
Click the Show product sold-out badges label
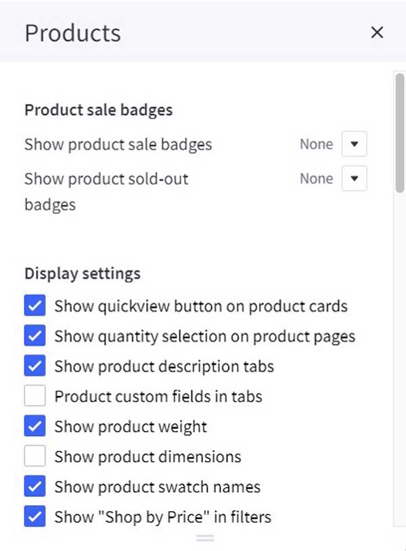[106, 192]
